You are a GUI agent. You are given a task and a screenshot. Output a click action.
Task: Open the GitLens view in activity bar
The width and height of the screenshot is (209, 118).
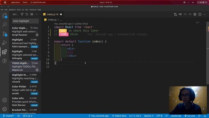coord(5,61)
